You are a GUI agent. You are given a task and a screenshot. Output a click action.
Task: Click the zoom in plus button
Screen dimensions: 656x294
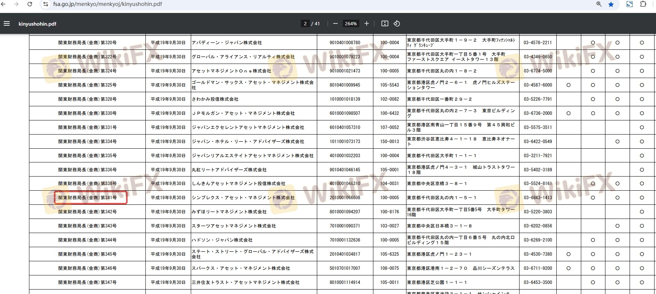(x=366, y=23)
